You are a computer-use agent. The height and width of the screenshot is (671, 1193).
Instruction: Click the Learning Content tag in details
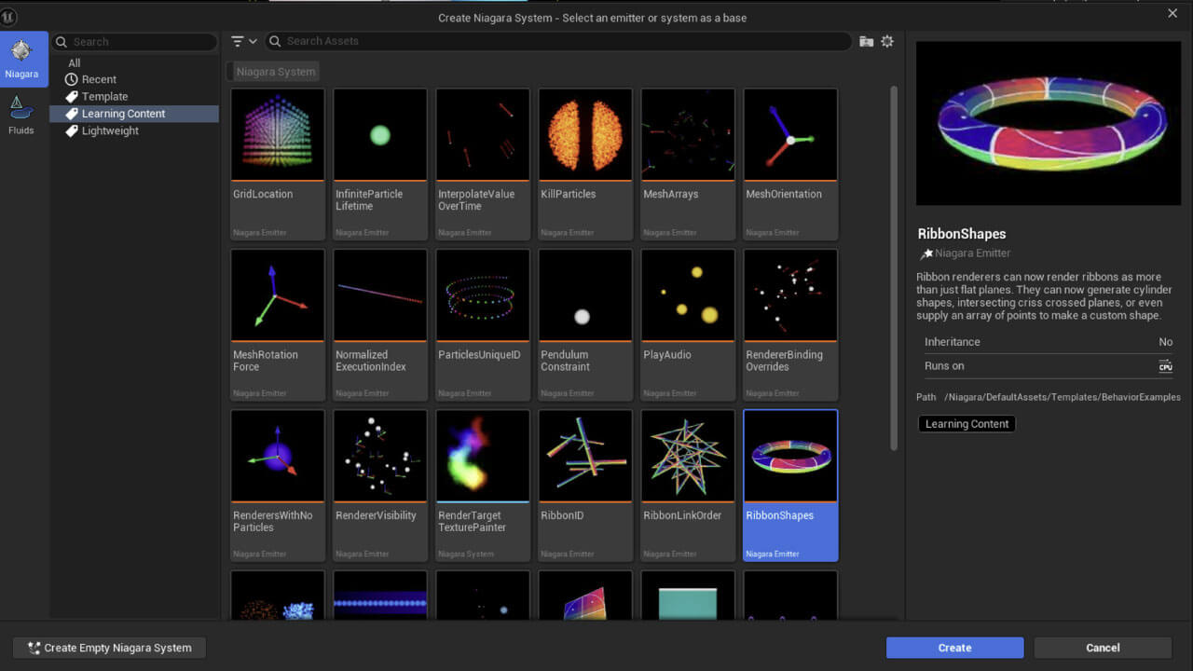(x=967, y=424)
